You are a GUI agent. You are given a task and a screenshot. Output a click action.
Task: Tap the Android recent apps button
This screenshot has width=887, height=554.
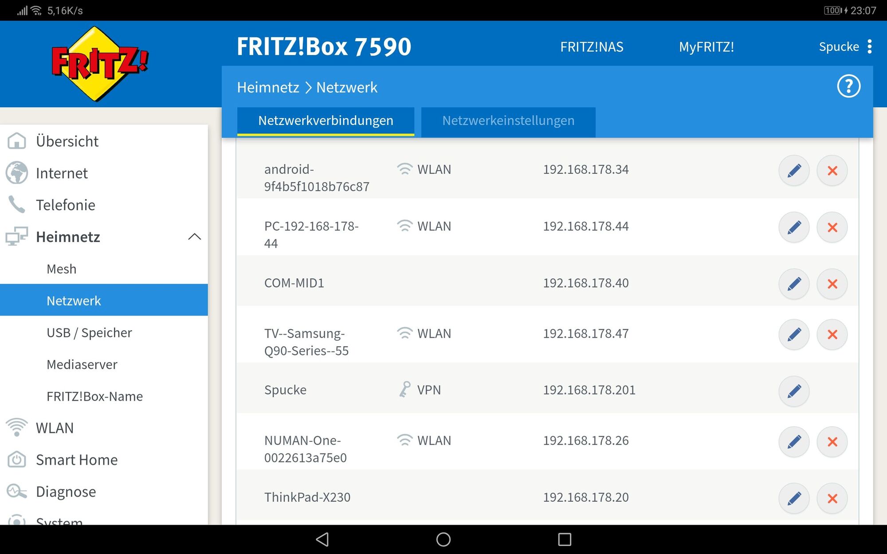pyautogui.click(x=565, y=539)
